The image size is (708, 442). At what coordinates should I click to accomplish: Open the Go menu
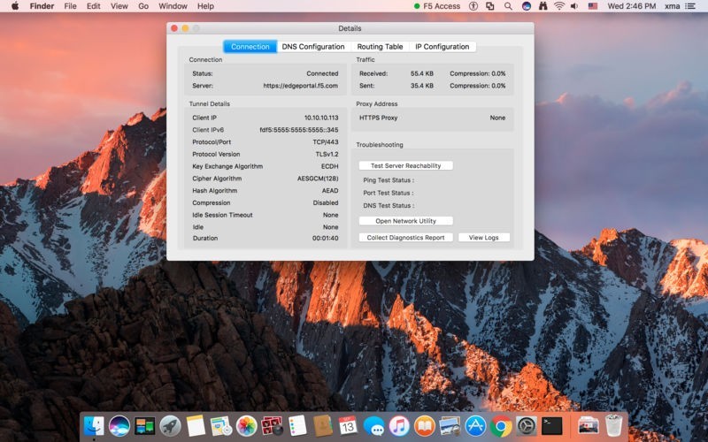pyautogui.click(x=143, y=6)
